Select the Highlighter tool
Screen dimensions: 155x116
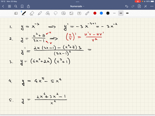click(x=40, y=13)
